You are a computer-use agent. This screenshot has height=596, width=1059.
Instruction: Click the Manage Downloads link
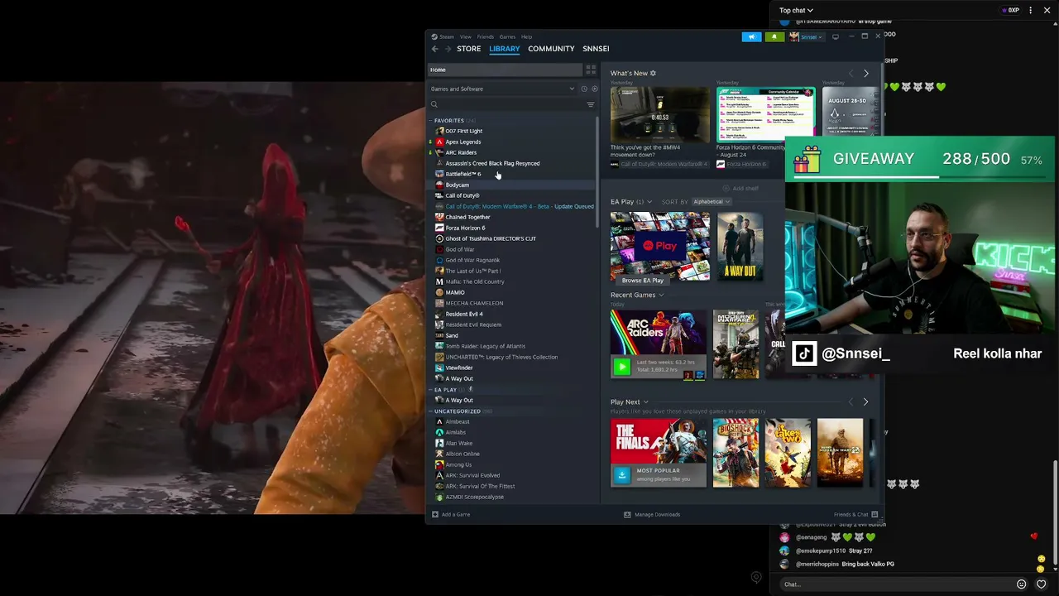coord(657,515)
